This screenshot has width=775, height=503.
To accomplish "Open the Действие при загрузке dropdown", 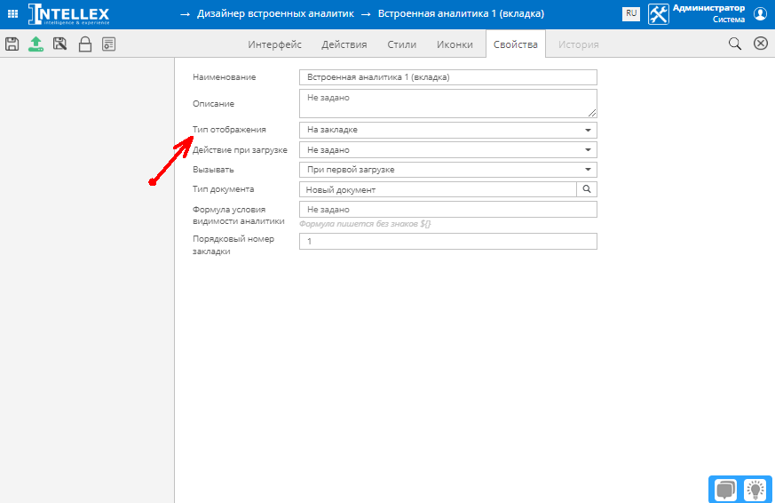I will 447,150.
